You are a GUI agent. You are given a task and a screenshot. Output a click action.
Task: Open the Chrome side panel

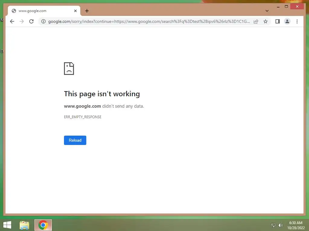point(278,21)
